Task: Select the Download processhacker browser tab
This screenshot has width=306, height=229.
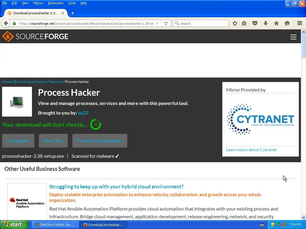Action: click(35, 13)
